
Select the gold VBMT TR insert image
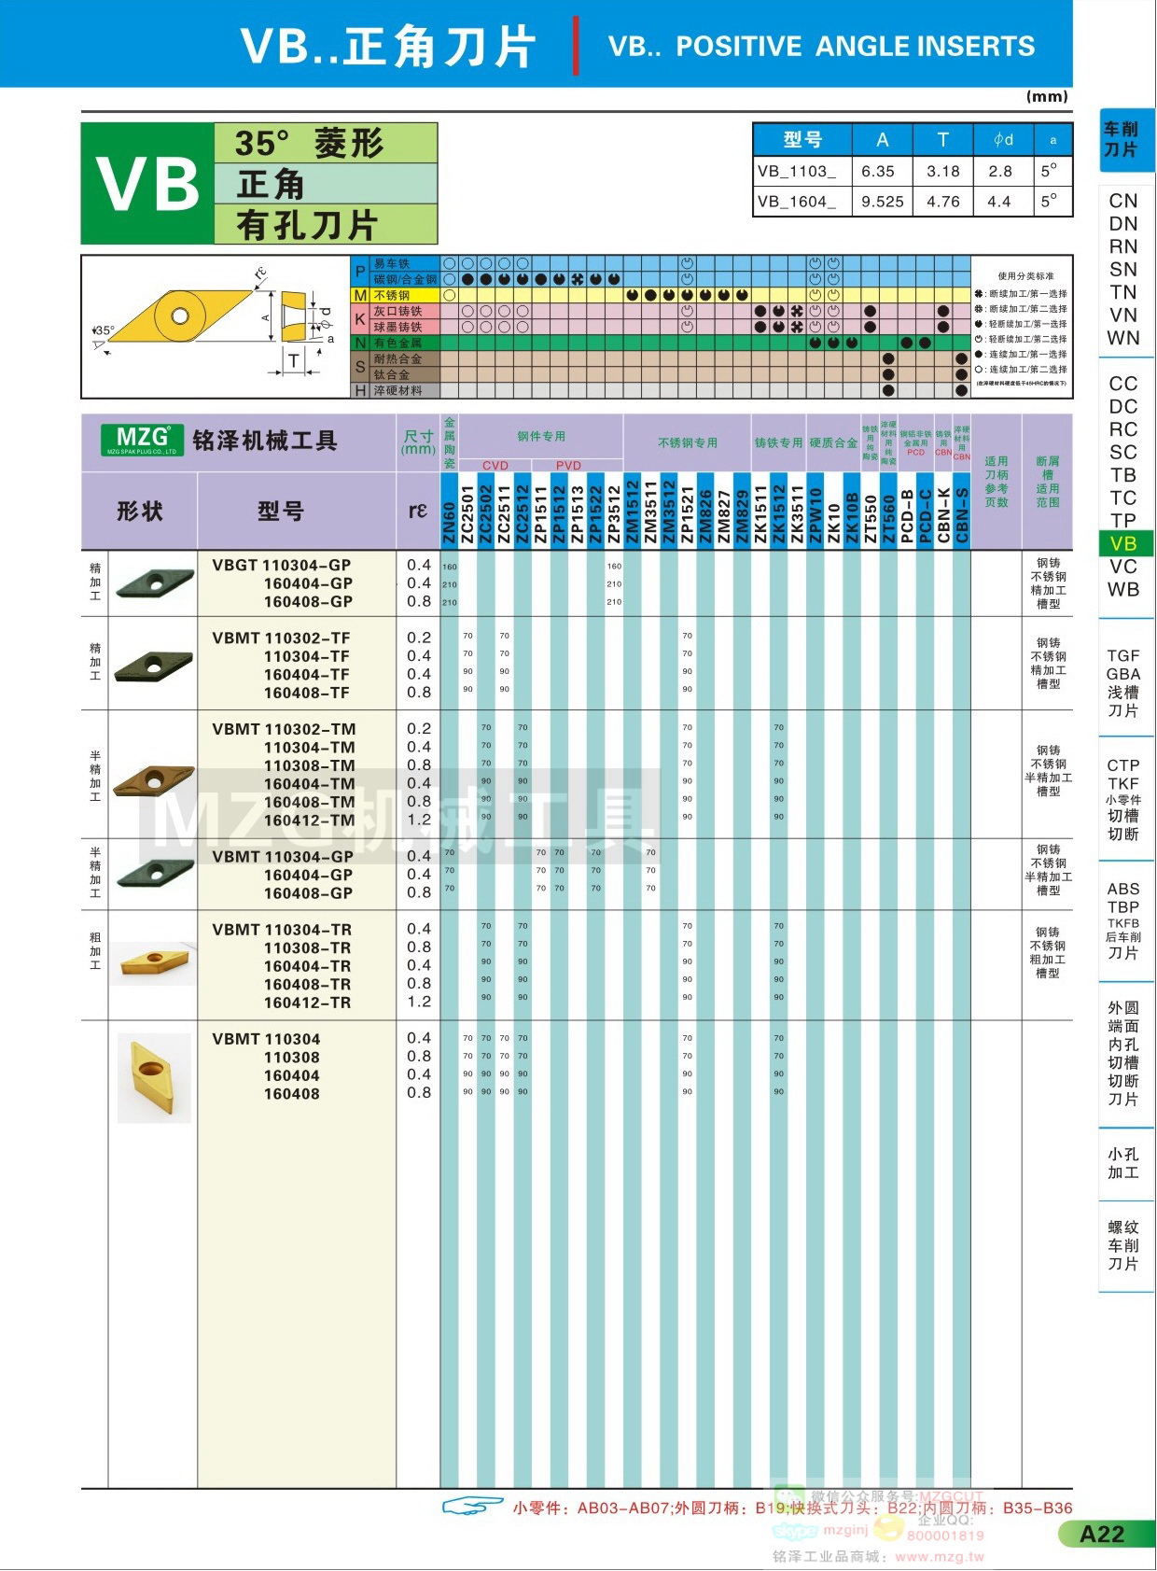coord(153,961)
